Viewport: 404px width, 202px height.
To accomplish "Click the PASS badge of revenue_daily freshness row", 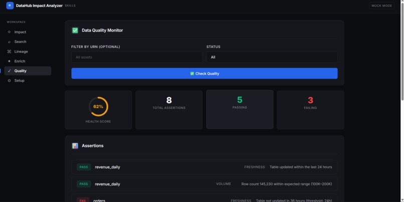I will pyautogui.click(x=84, y=167).
